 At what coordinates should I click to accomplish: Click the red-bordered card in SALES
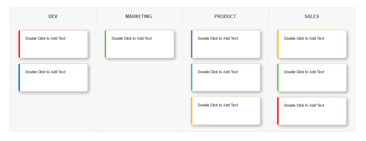pos(312,111)
